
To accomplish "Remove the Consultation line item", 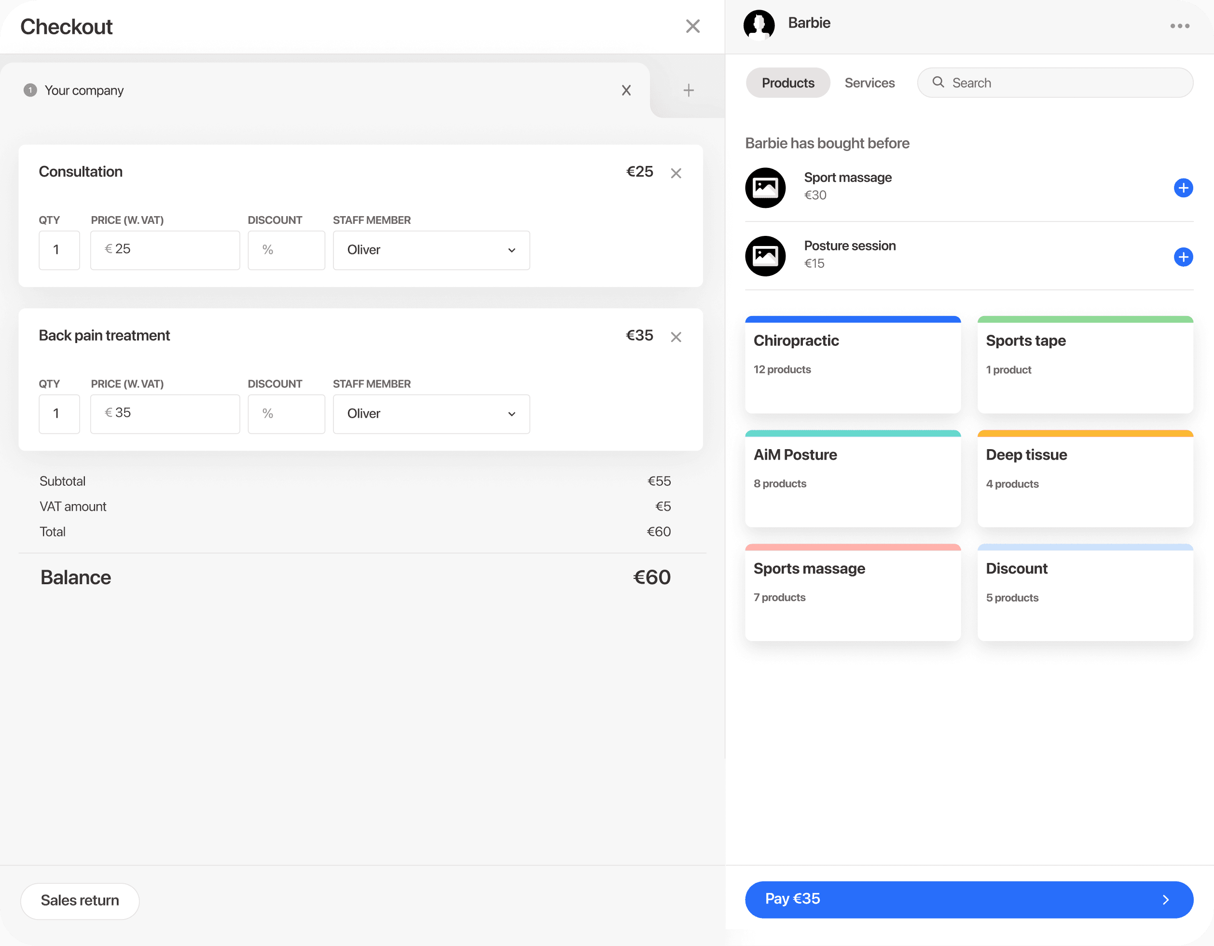I will click(676, 173).
